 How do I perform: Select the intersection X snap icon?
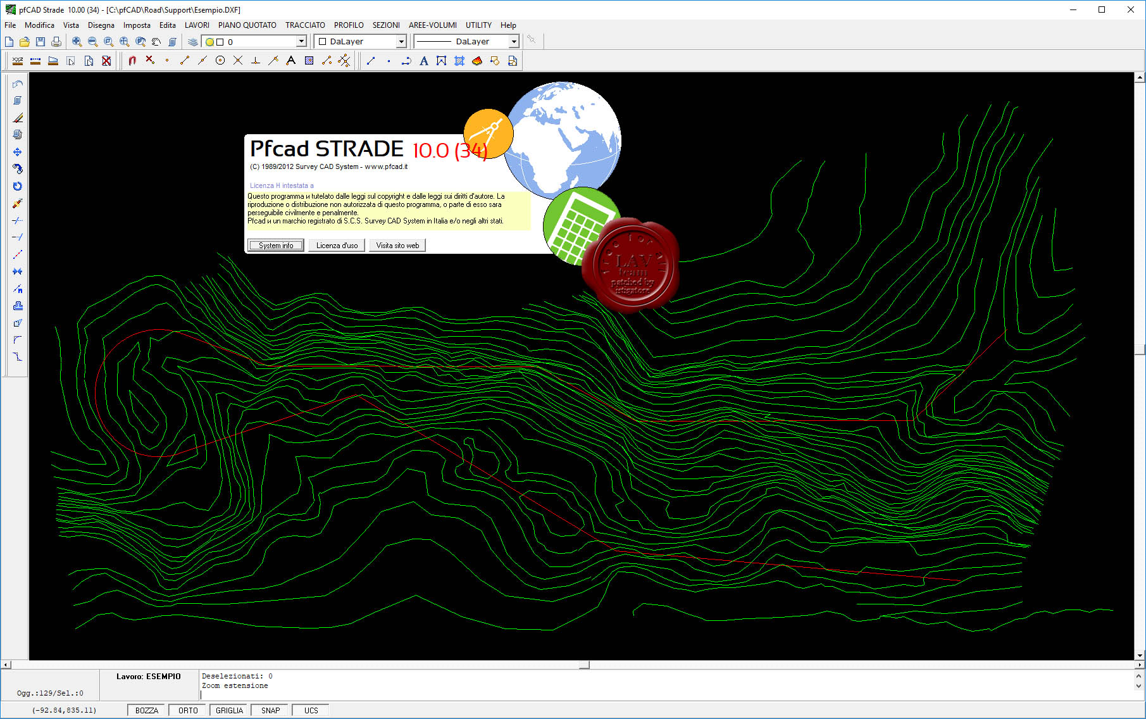click(238, 61)
